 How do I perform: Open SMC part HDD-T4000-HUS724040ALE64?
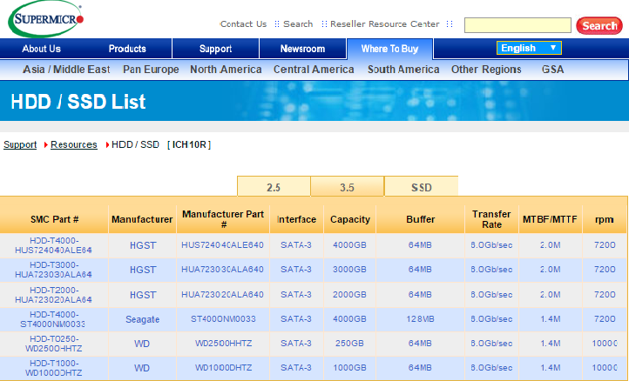coord(54,245)
